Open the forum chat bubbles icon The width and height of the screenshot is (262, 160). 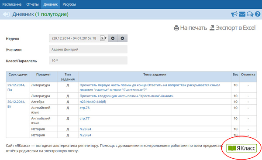(250, 14)
